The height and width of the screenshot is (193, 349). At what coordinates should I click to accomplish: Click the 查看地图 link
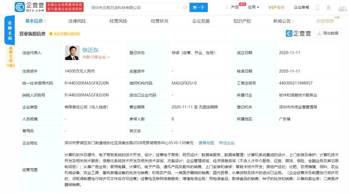[x=206, y=143]
